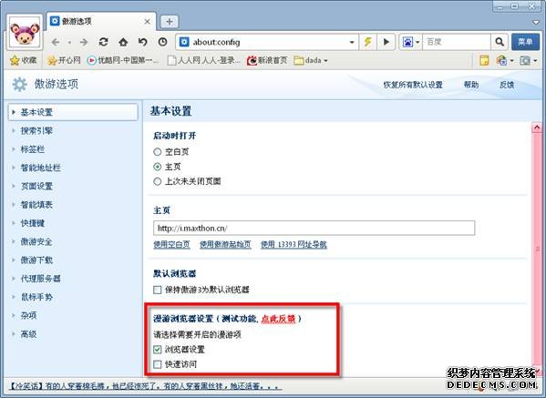The height and width of the screenshot is (398, 546).
Task: Click the user avatar picture
Action: click(x=25, y=33)
